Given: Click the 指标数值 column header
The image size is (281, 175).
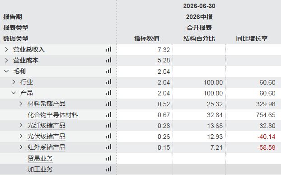Looking at the screenshot, I should pyautogui.click(x=147, y=38).
